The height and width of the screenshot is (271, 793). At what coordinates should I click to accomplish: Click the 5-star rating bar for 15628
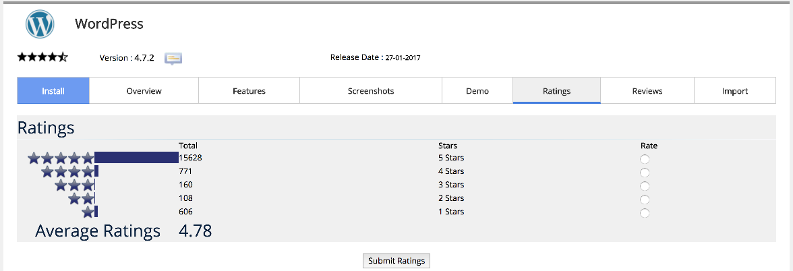[x=136, y=158]
